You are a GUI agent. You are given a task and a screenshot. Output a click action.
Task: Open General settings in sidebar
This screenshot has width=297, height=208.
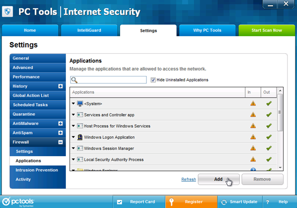pyautogui.click(x=38, y=58)
